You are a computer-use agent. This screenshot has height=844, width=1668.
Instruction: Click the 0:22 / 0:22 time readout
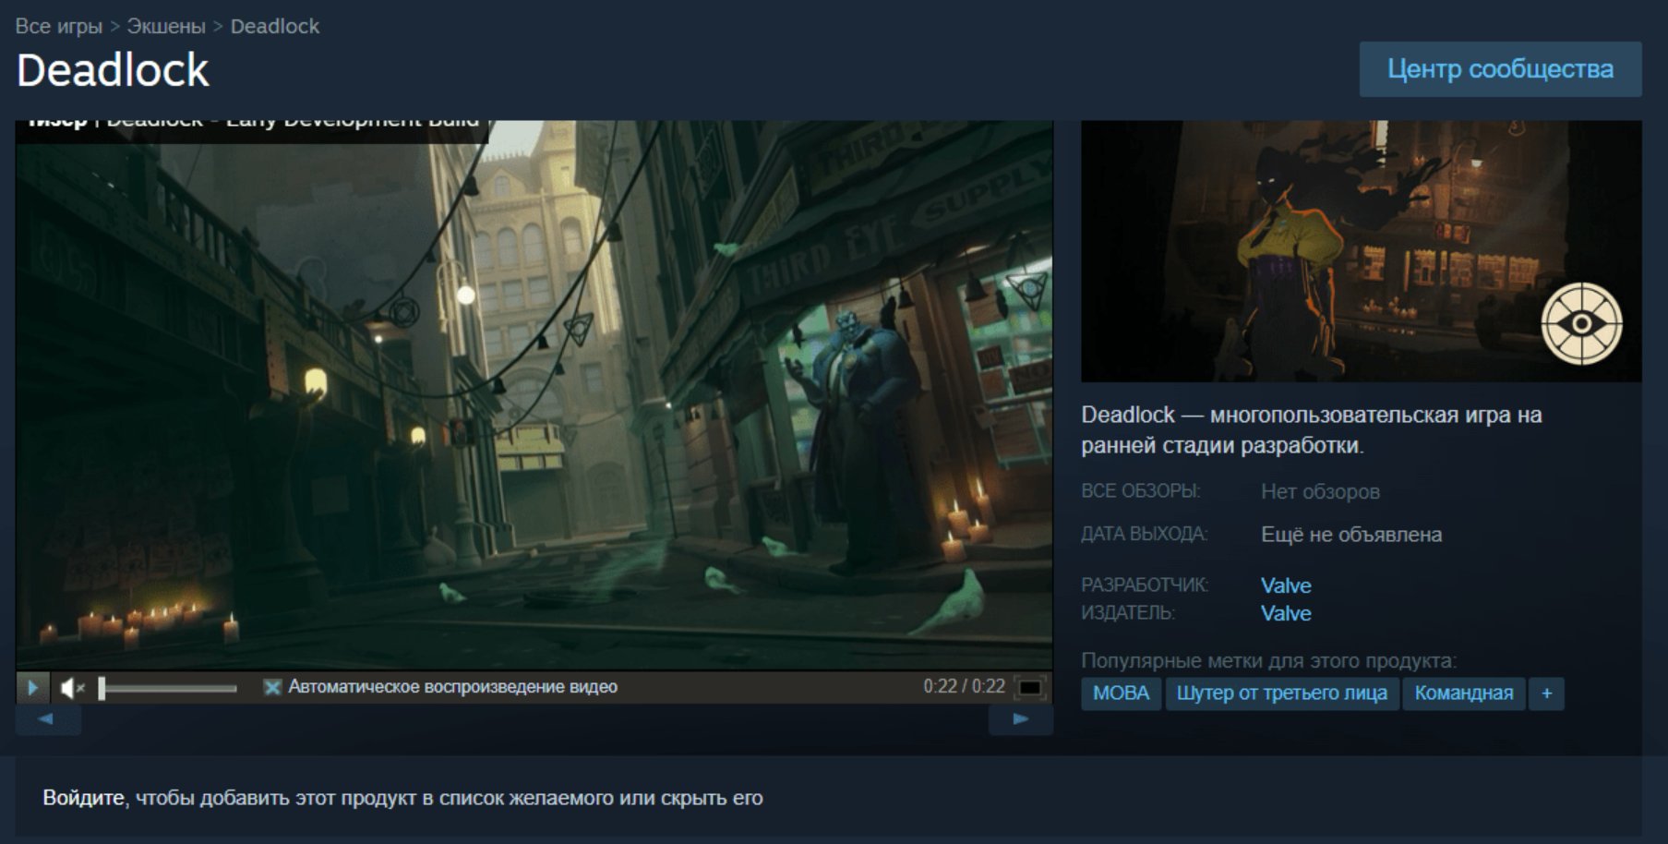click(964, 686)
